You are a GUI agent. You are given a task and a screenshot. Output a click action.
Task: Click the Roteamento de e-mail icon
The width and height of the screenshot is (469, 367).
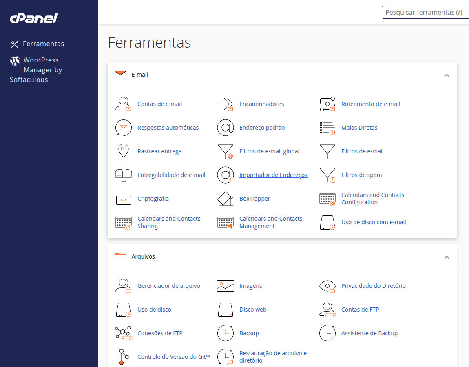point(327,104)
